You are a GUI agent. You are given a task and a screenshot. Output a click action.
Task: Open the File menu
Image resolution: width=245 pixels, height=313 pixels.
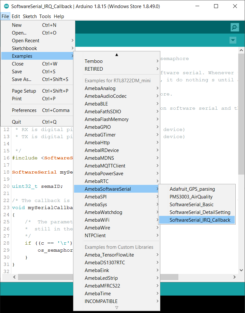coord(5,16)
